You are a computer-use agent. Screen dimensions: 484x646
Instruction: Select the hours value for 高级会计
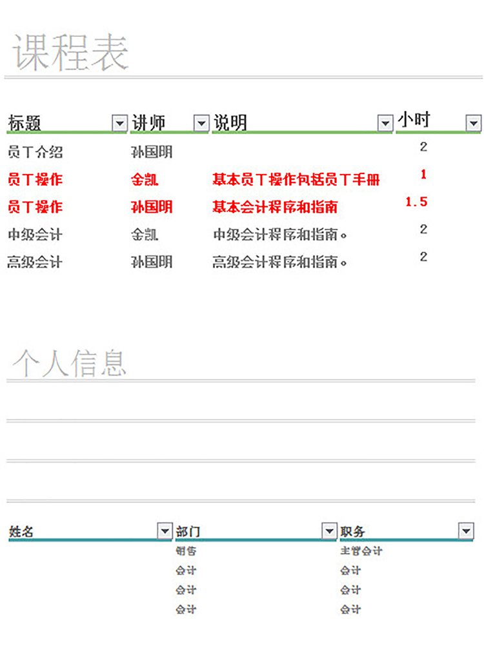pyautogui.click(x=423, y=257)
